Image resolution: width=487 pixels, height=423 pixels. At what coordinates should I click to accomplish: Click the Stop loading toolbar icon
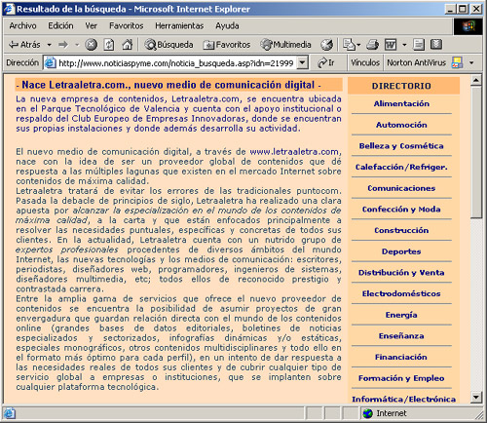(91, 45)
